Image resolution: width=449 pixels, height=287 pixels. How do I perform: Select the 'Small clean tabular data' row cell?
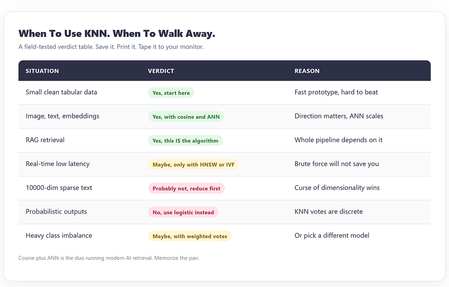coord(61,92)
